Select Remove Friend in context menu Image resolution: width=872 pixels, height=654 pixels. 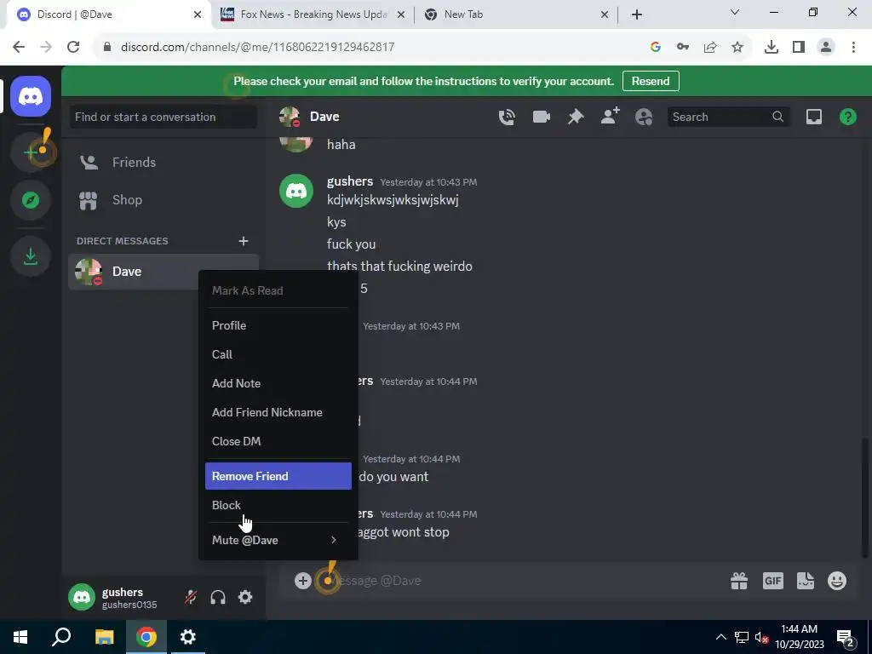[x=278, y=476]
